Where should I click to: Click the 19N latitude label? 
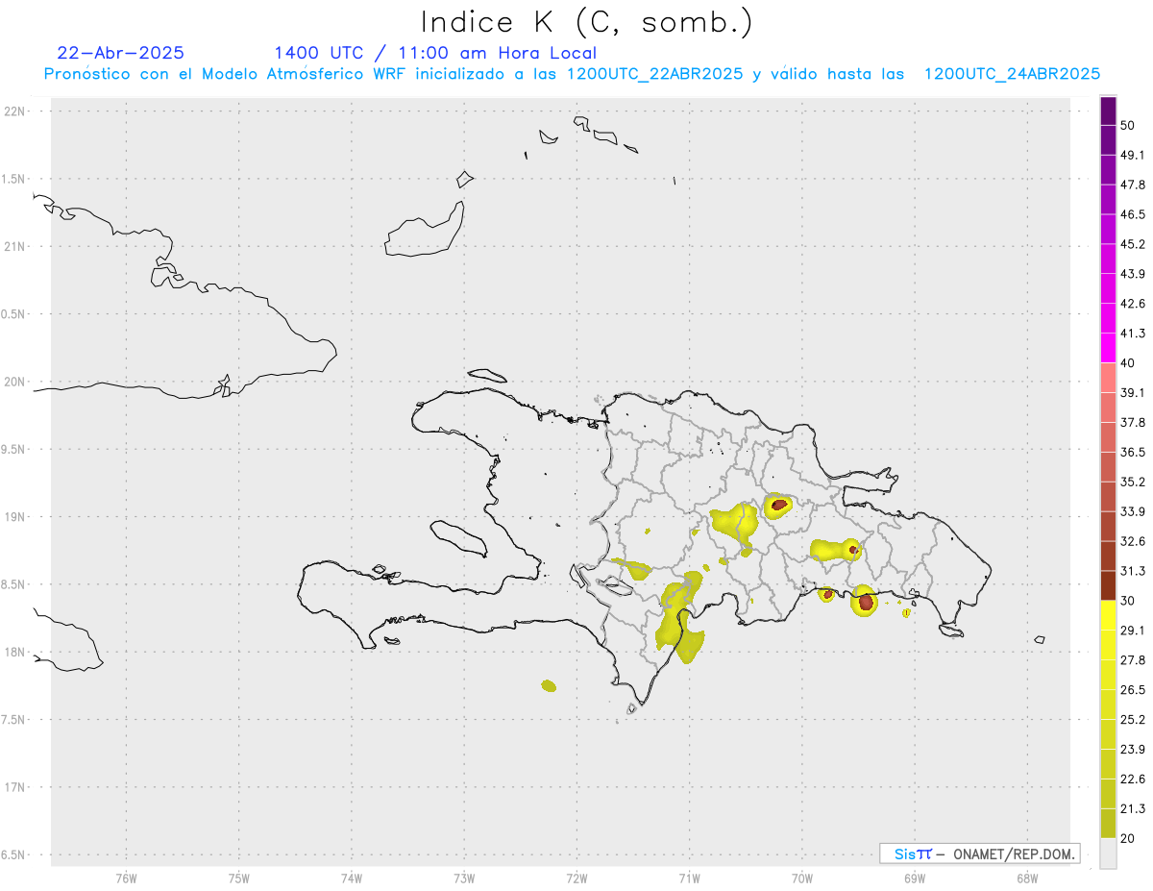coord(16,516)
